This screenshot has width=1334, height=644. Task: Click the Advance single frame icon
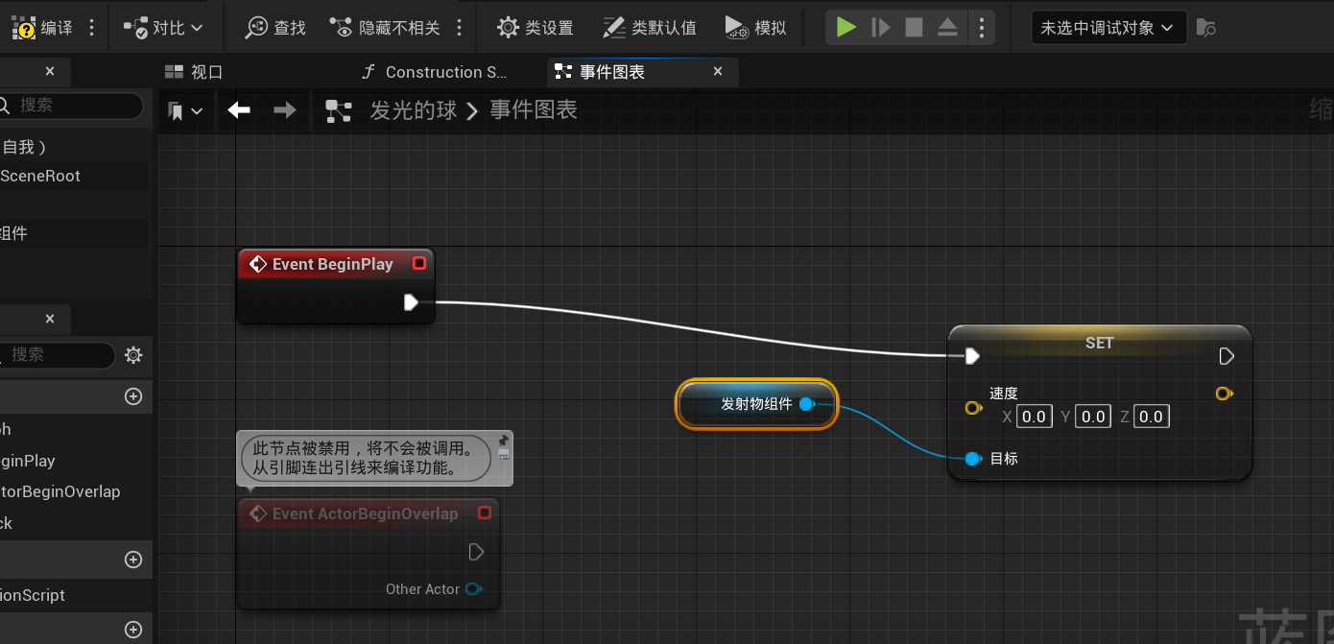[x=880, y=27]
